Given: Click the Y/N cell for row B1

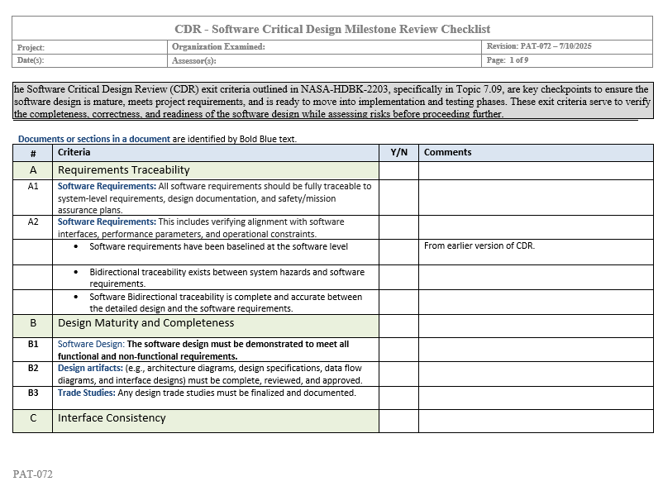Looking at the screenshot, I should (398, 350).
